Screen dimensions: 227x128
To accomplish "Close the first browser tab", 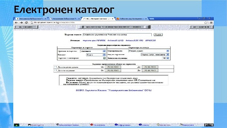I will tap(45, 19).
